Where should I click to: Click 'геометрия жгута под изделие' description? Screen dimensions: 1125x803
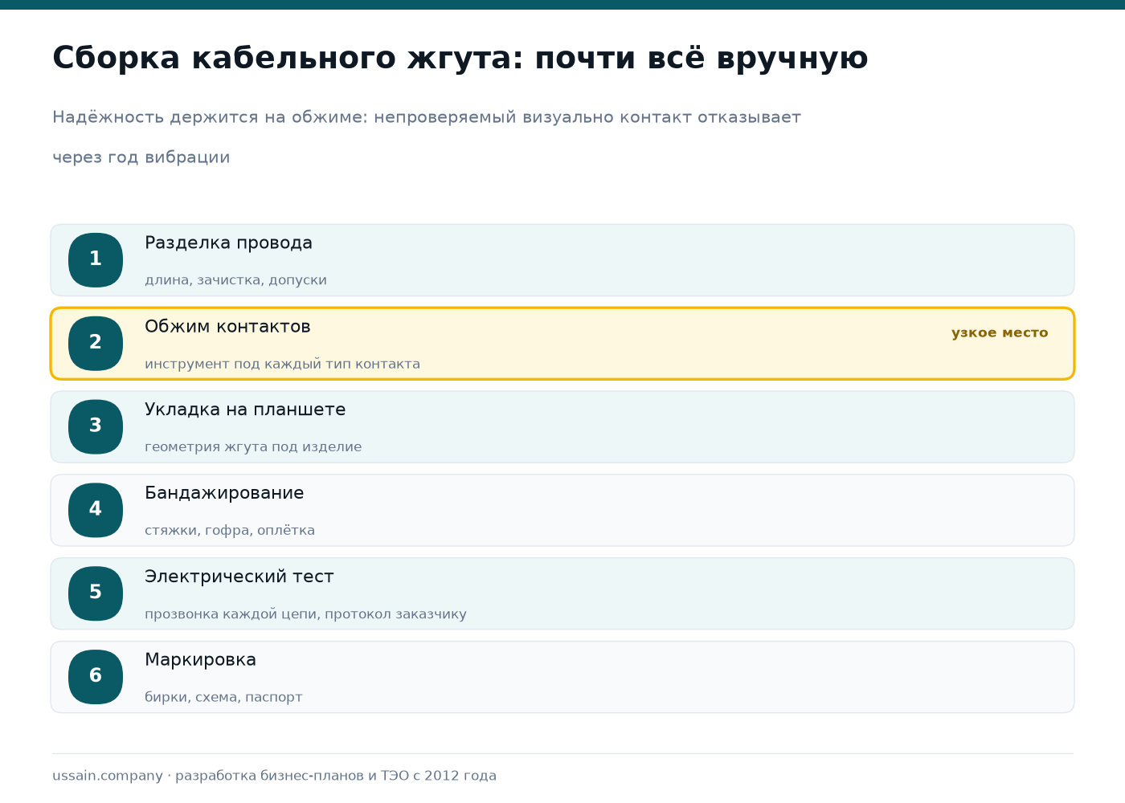253,447
